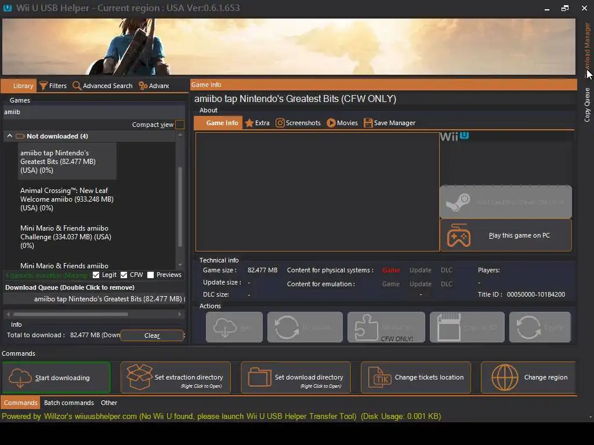Click the Wii U logo
Screen dimensions: 594x445
point(454,136)
